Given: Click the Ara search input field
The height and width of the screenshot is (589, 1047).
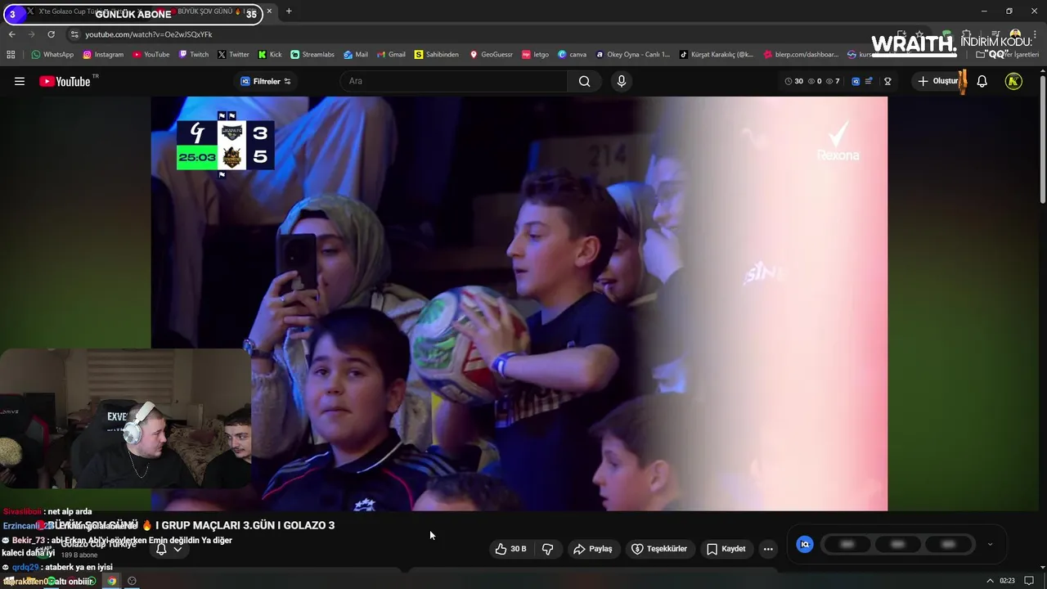Looking at the screenshot, I should [454, 81].
